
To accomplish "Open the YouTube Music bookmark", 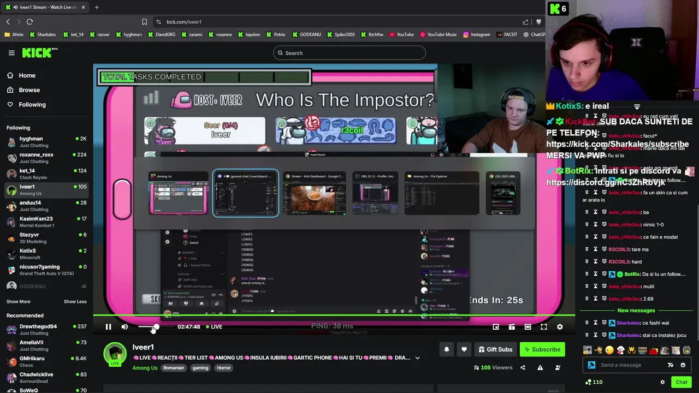I will (438, 34).
